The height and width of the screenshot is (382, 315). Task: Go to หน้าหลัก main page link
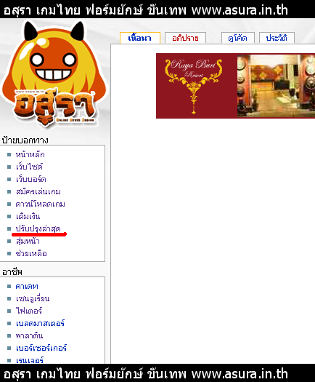30,154
